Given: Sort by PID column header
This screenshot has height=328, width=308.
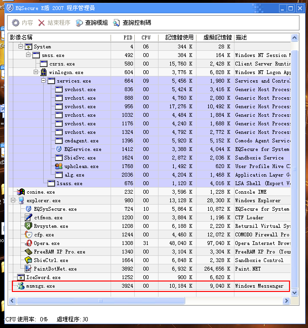Looking at the screenshot, I should coord(123,37).
